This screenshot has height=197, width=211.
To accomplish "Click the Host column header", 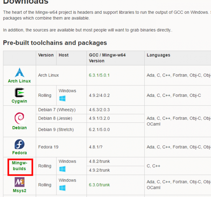I will 63,55.
